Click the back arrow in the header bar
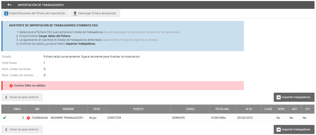 coord(9,5)
